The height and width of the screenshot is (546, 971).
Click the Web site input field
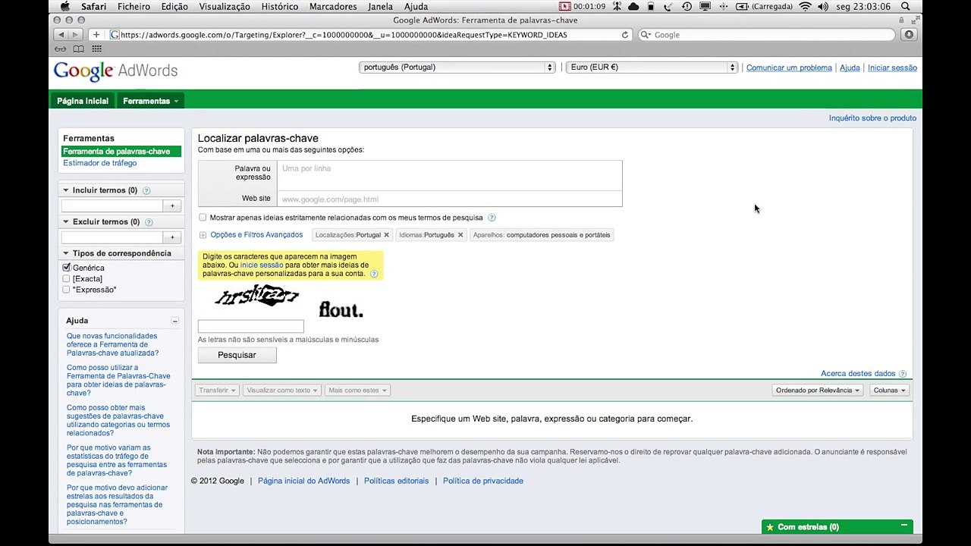450,199
